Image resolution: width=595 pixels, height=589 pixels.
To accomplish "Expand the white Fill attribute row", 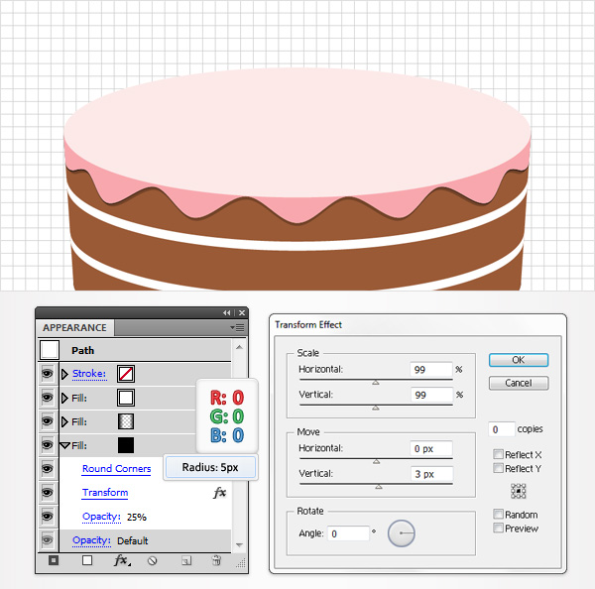I will click(x=64, y=398).
